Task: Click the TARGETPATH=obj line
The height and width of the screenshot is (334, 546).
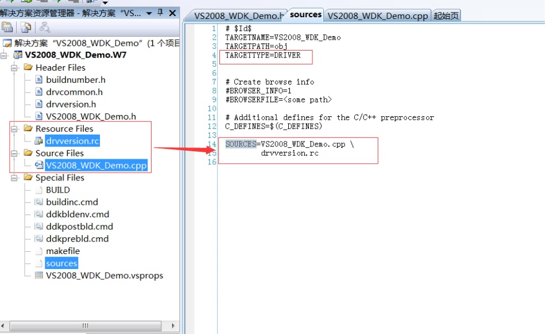Action: click(x=256, y=47)
